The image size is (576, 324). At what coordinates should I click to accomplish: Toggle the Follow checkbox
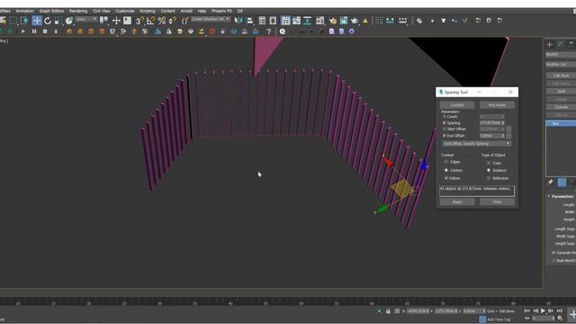pyautogui.click(x=446, y=178)
